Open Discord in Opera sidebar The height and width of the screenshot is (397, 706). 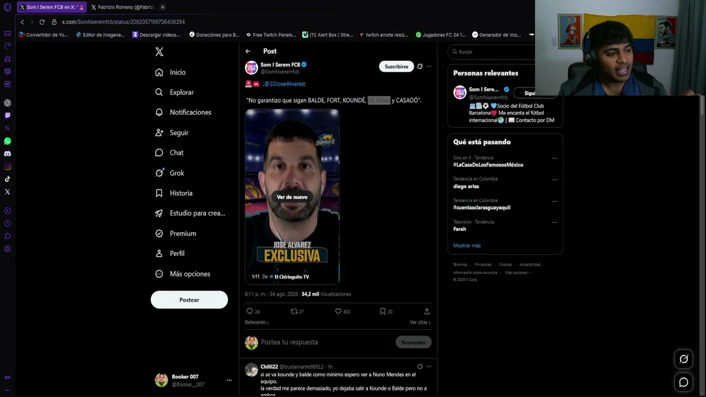click(7, 154)
